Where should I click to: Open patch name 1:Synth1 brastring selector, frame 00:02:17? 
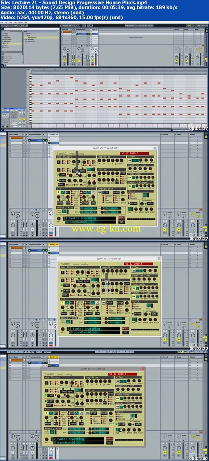pos(91,218)
